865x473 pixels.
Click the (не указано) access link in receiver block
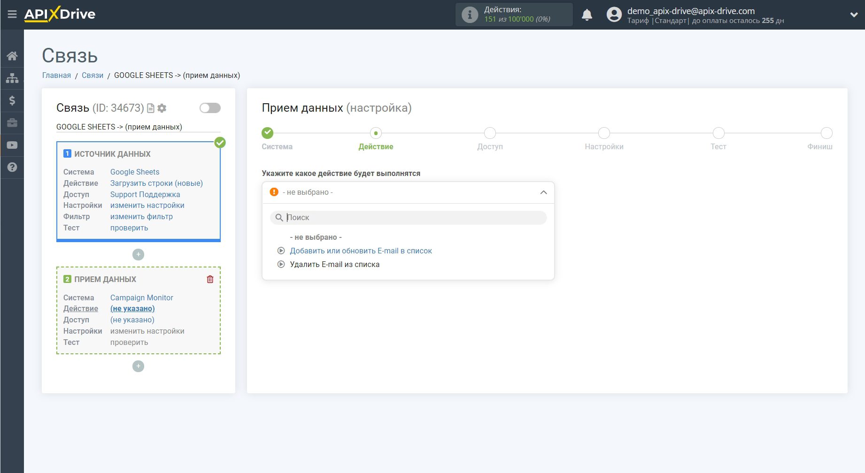[x=132, y=320]
